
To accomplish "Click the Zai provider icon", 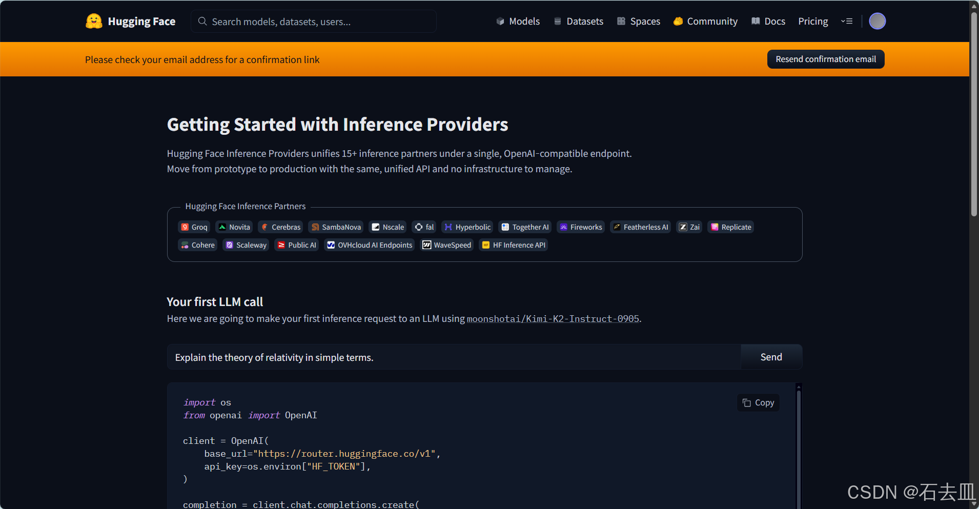I will pos(683,227).
